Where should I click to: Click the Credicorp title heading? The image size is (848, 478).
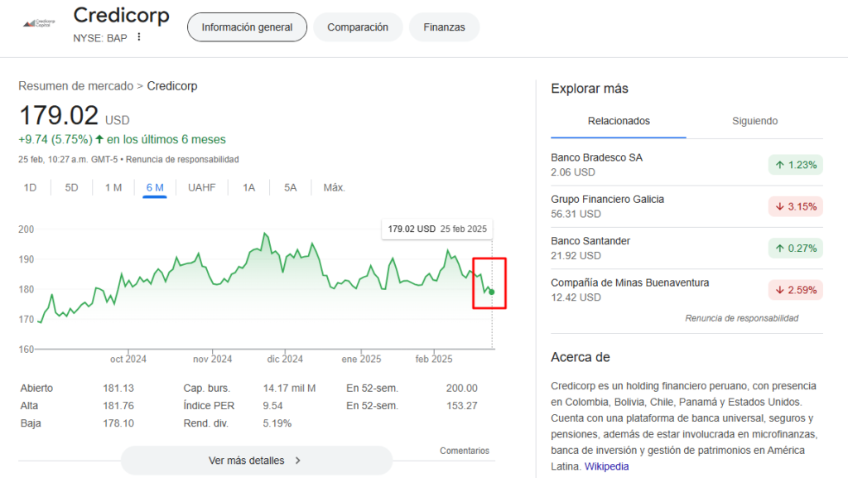click(x=122, y=15)
